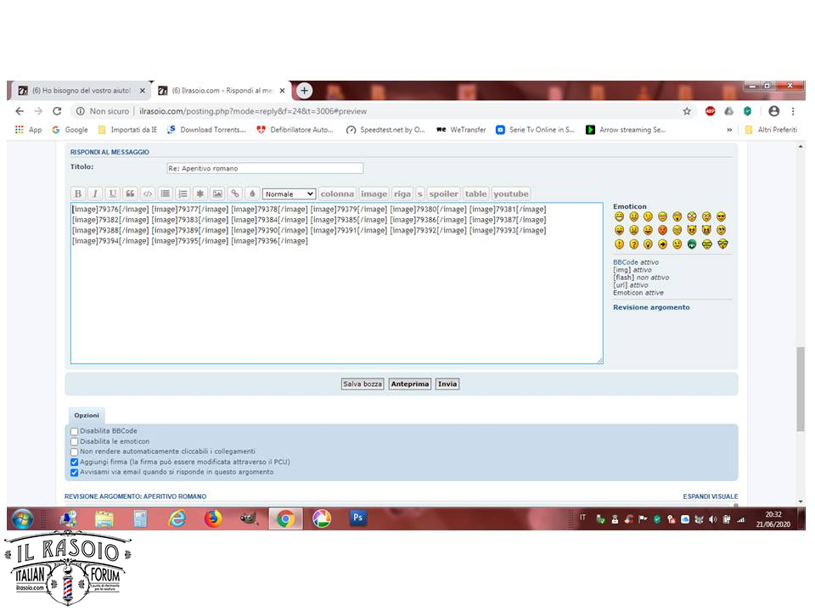The width and height of the screenshot is (815, 611).
Task: Go back to previous page
Action: tap(20, 111)
